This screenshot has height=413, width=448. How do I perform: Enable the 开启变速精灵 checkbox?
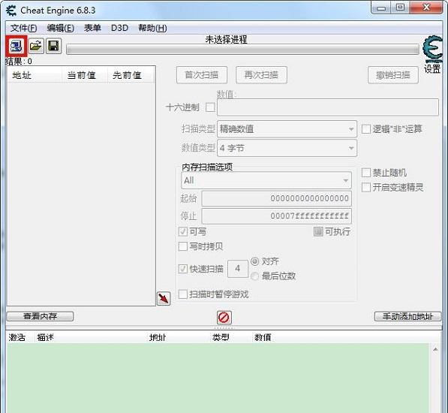point(366,188)
